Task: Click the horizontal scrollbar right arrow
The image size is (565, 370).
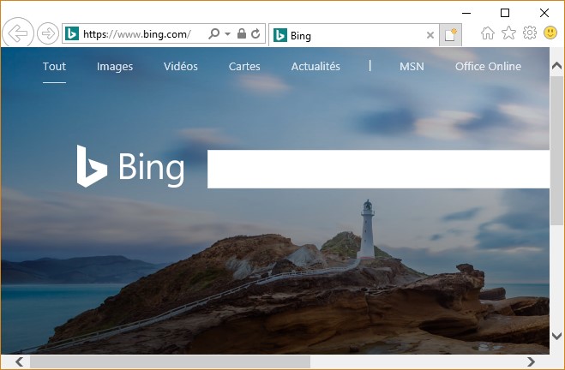Action: [532, 362]
